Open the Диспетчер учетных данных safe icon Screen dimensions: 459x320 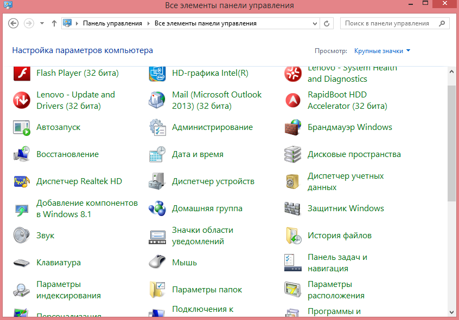[x=293, y=181]
